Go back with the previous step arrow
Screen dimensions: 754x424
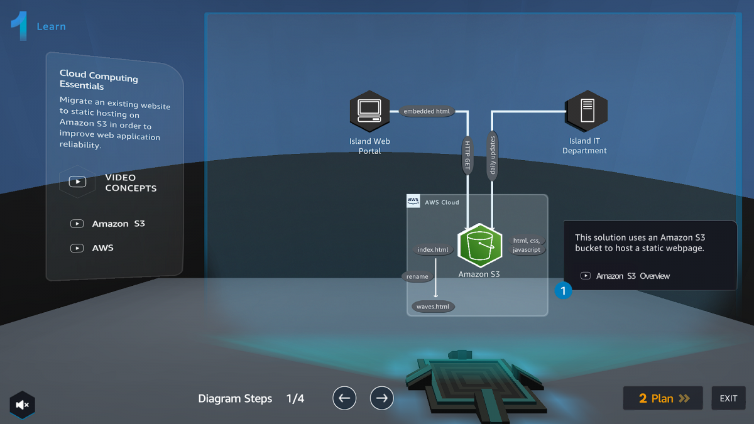pos(344,398)
